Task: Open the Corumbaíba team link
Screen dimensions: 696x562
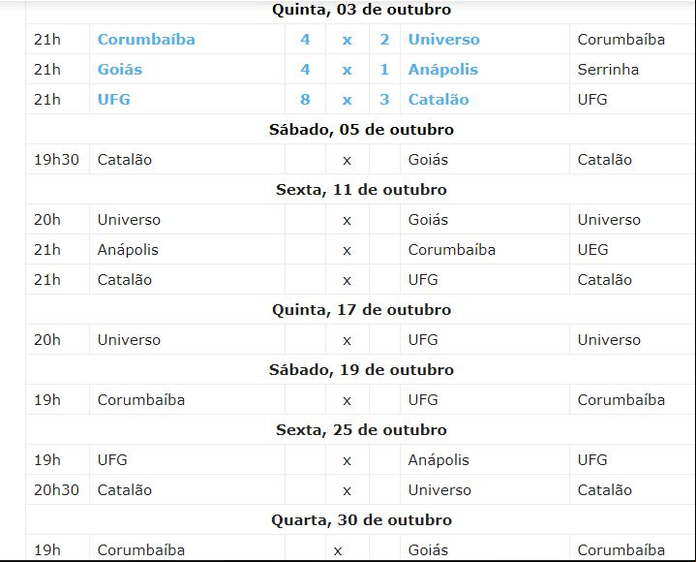Action: coord(146,40)
